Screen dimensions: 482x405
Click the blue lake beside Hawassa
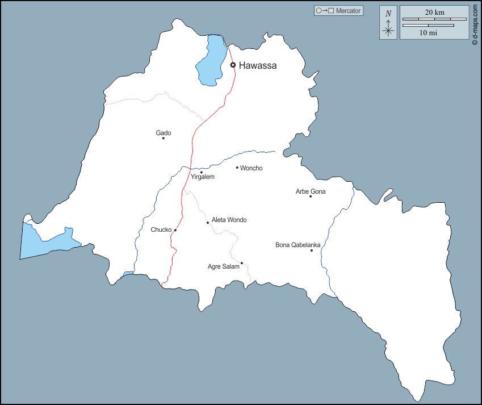pyautogui.click(x=211, y=61)
